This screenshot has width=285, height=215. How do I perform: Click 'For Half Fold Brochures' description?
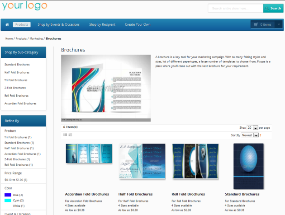point(133,201)
